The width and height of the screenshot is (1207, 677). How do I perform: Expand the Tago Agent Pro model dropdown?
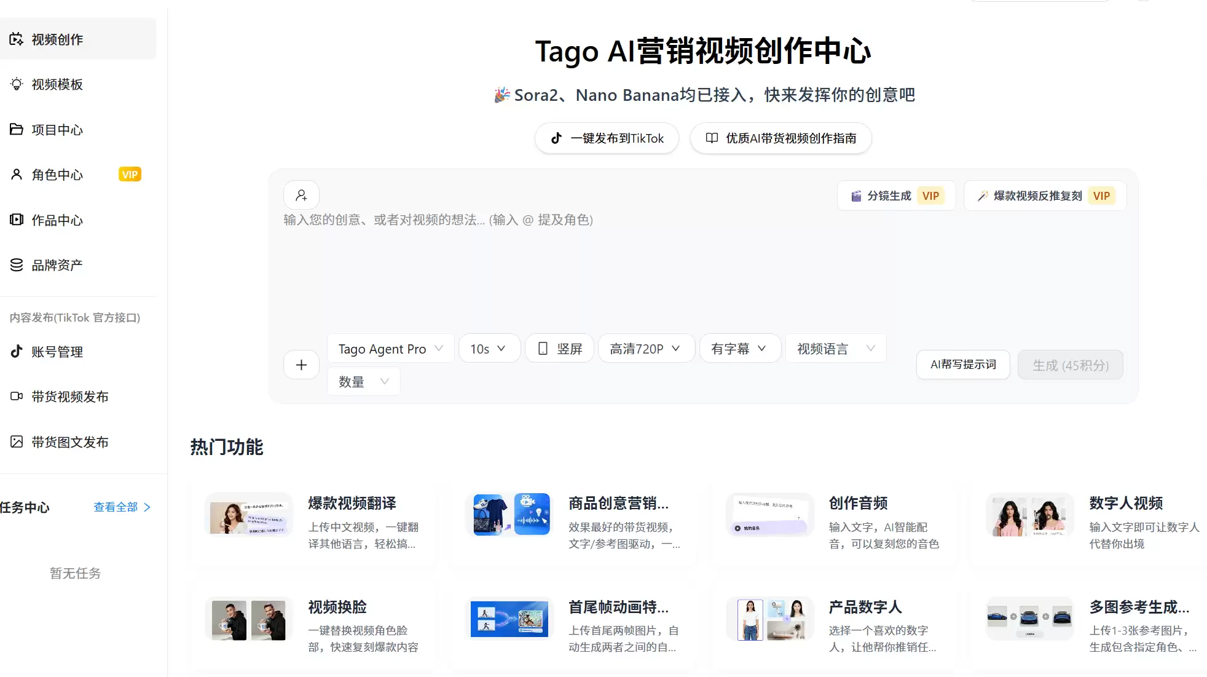(x=391, y=349)
